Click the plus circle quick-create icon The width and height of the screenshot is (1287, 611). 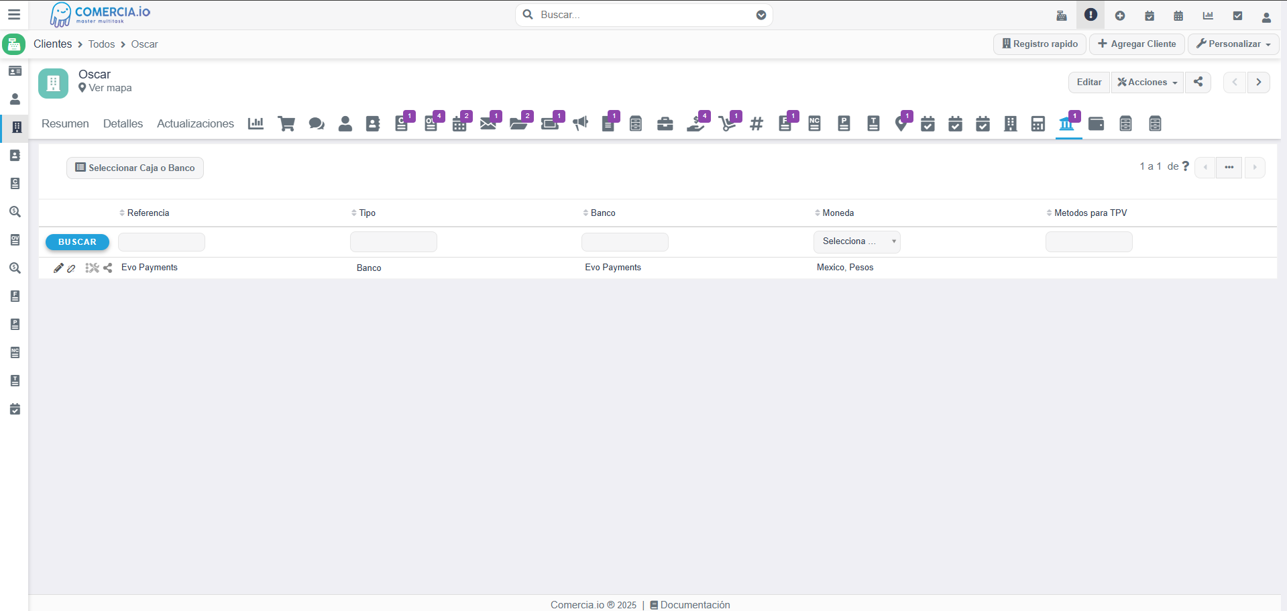point(1120,15)
